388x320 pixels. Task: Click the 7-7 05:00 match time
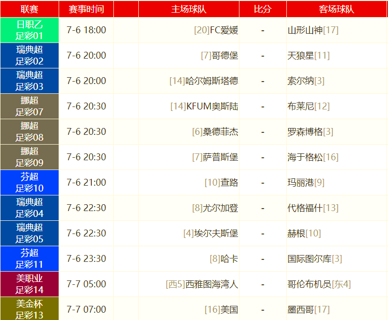86,284
